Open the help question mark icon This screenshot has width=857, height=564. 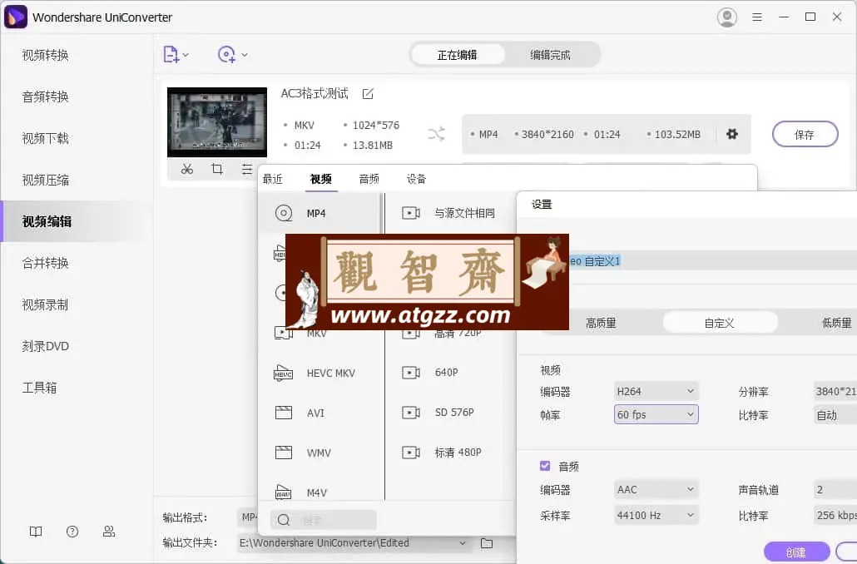click(72, 532)
